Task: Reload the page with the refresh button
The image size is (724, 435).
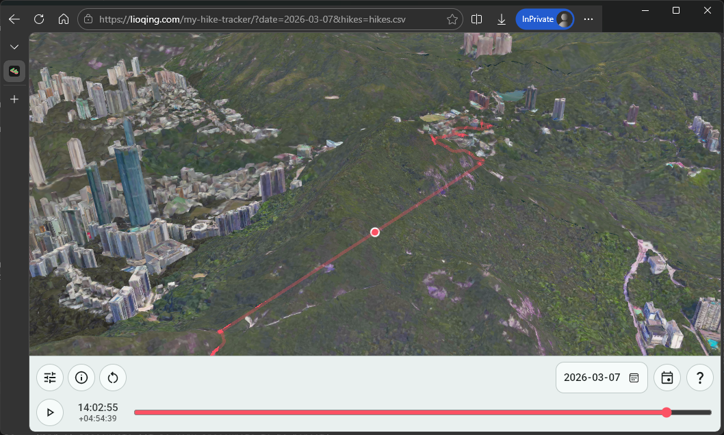Action: click(x=39, y=18)
